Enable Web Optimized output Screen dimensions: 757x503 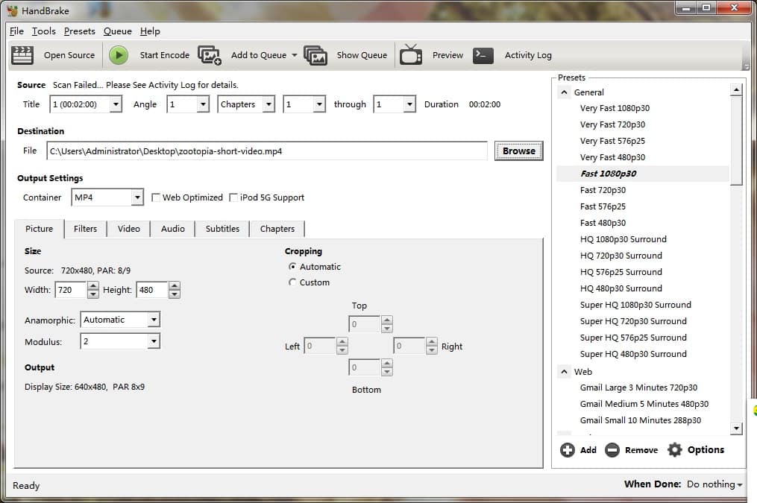(x=155, y=197)
